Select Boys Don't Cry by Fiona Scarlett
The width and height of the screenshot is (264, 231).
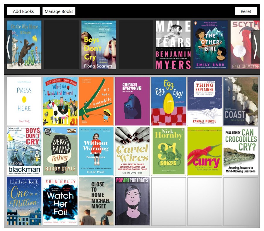(x=99, y=45)
